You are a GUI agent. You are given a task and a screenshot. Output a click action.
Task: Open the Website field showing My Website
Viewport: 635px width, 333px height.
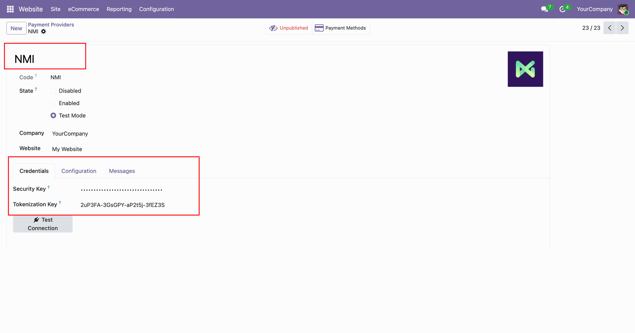pyautogui.click(x=67, y=149)
